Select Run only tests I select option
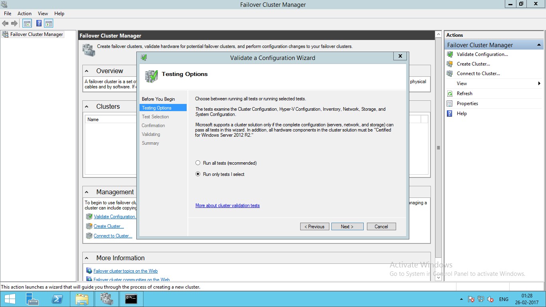Viewport: 546px width, 307px height. click(x=198, y=174)
